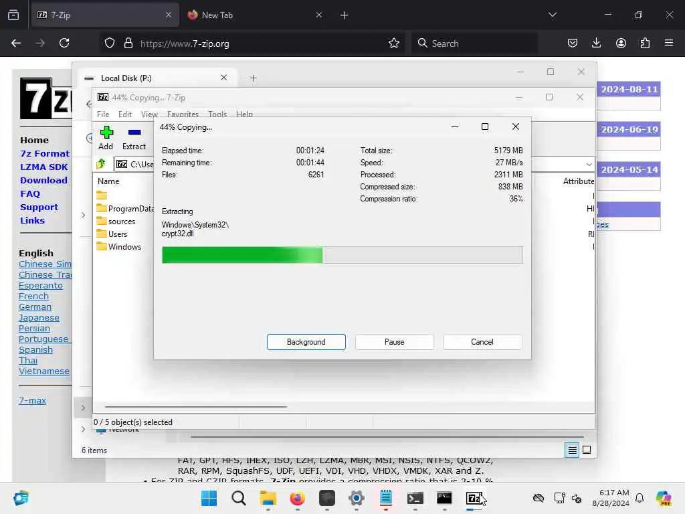
Task: Click the 7-Zip icon on the taskbar
Action: [474, 498]
